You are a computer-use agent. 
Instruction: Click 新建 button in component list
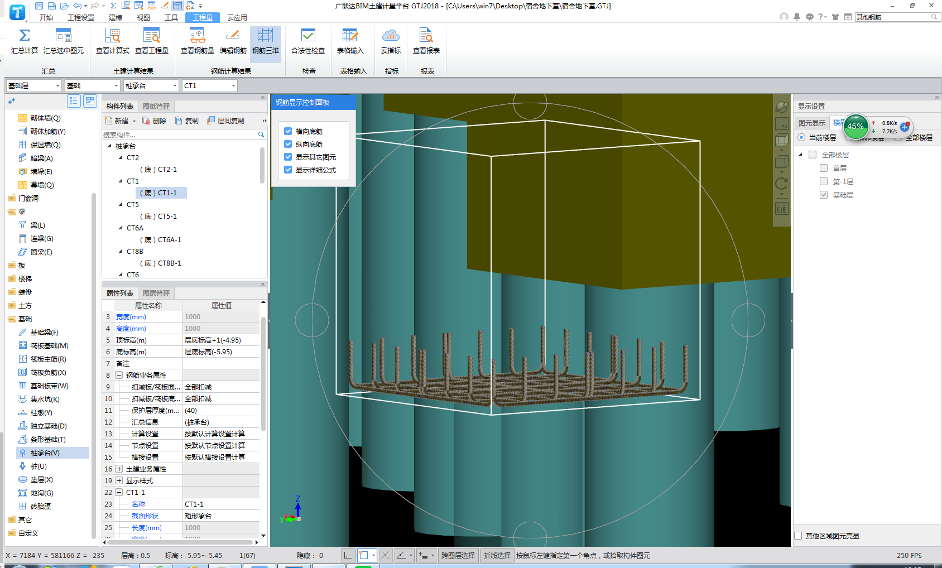click(121, 121)
